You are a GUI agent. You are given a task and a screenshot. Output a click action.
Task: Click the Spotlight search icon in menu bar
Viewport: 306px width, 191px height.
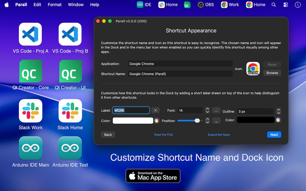pyautogui.click(x=273, y=5)
